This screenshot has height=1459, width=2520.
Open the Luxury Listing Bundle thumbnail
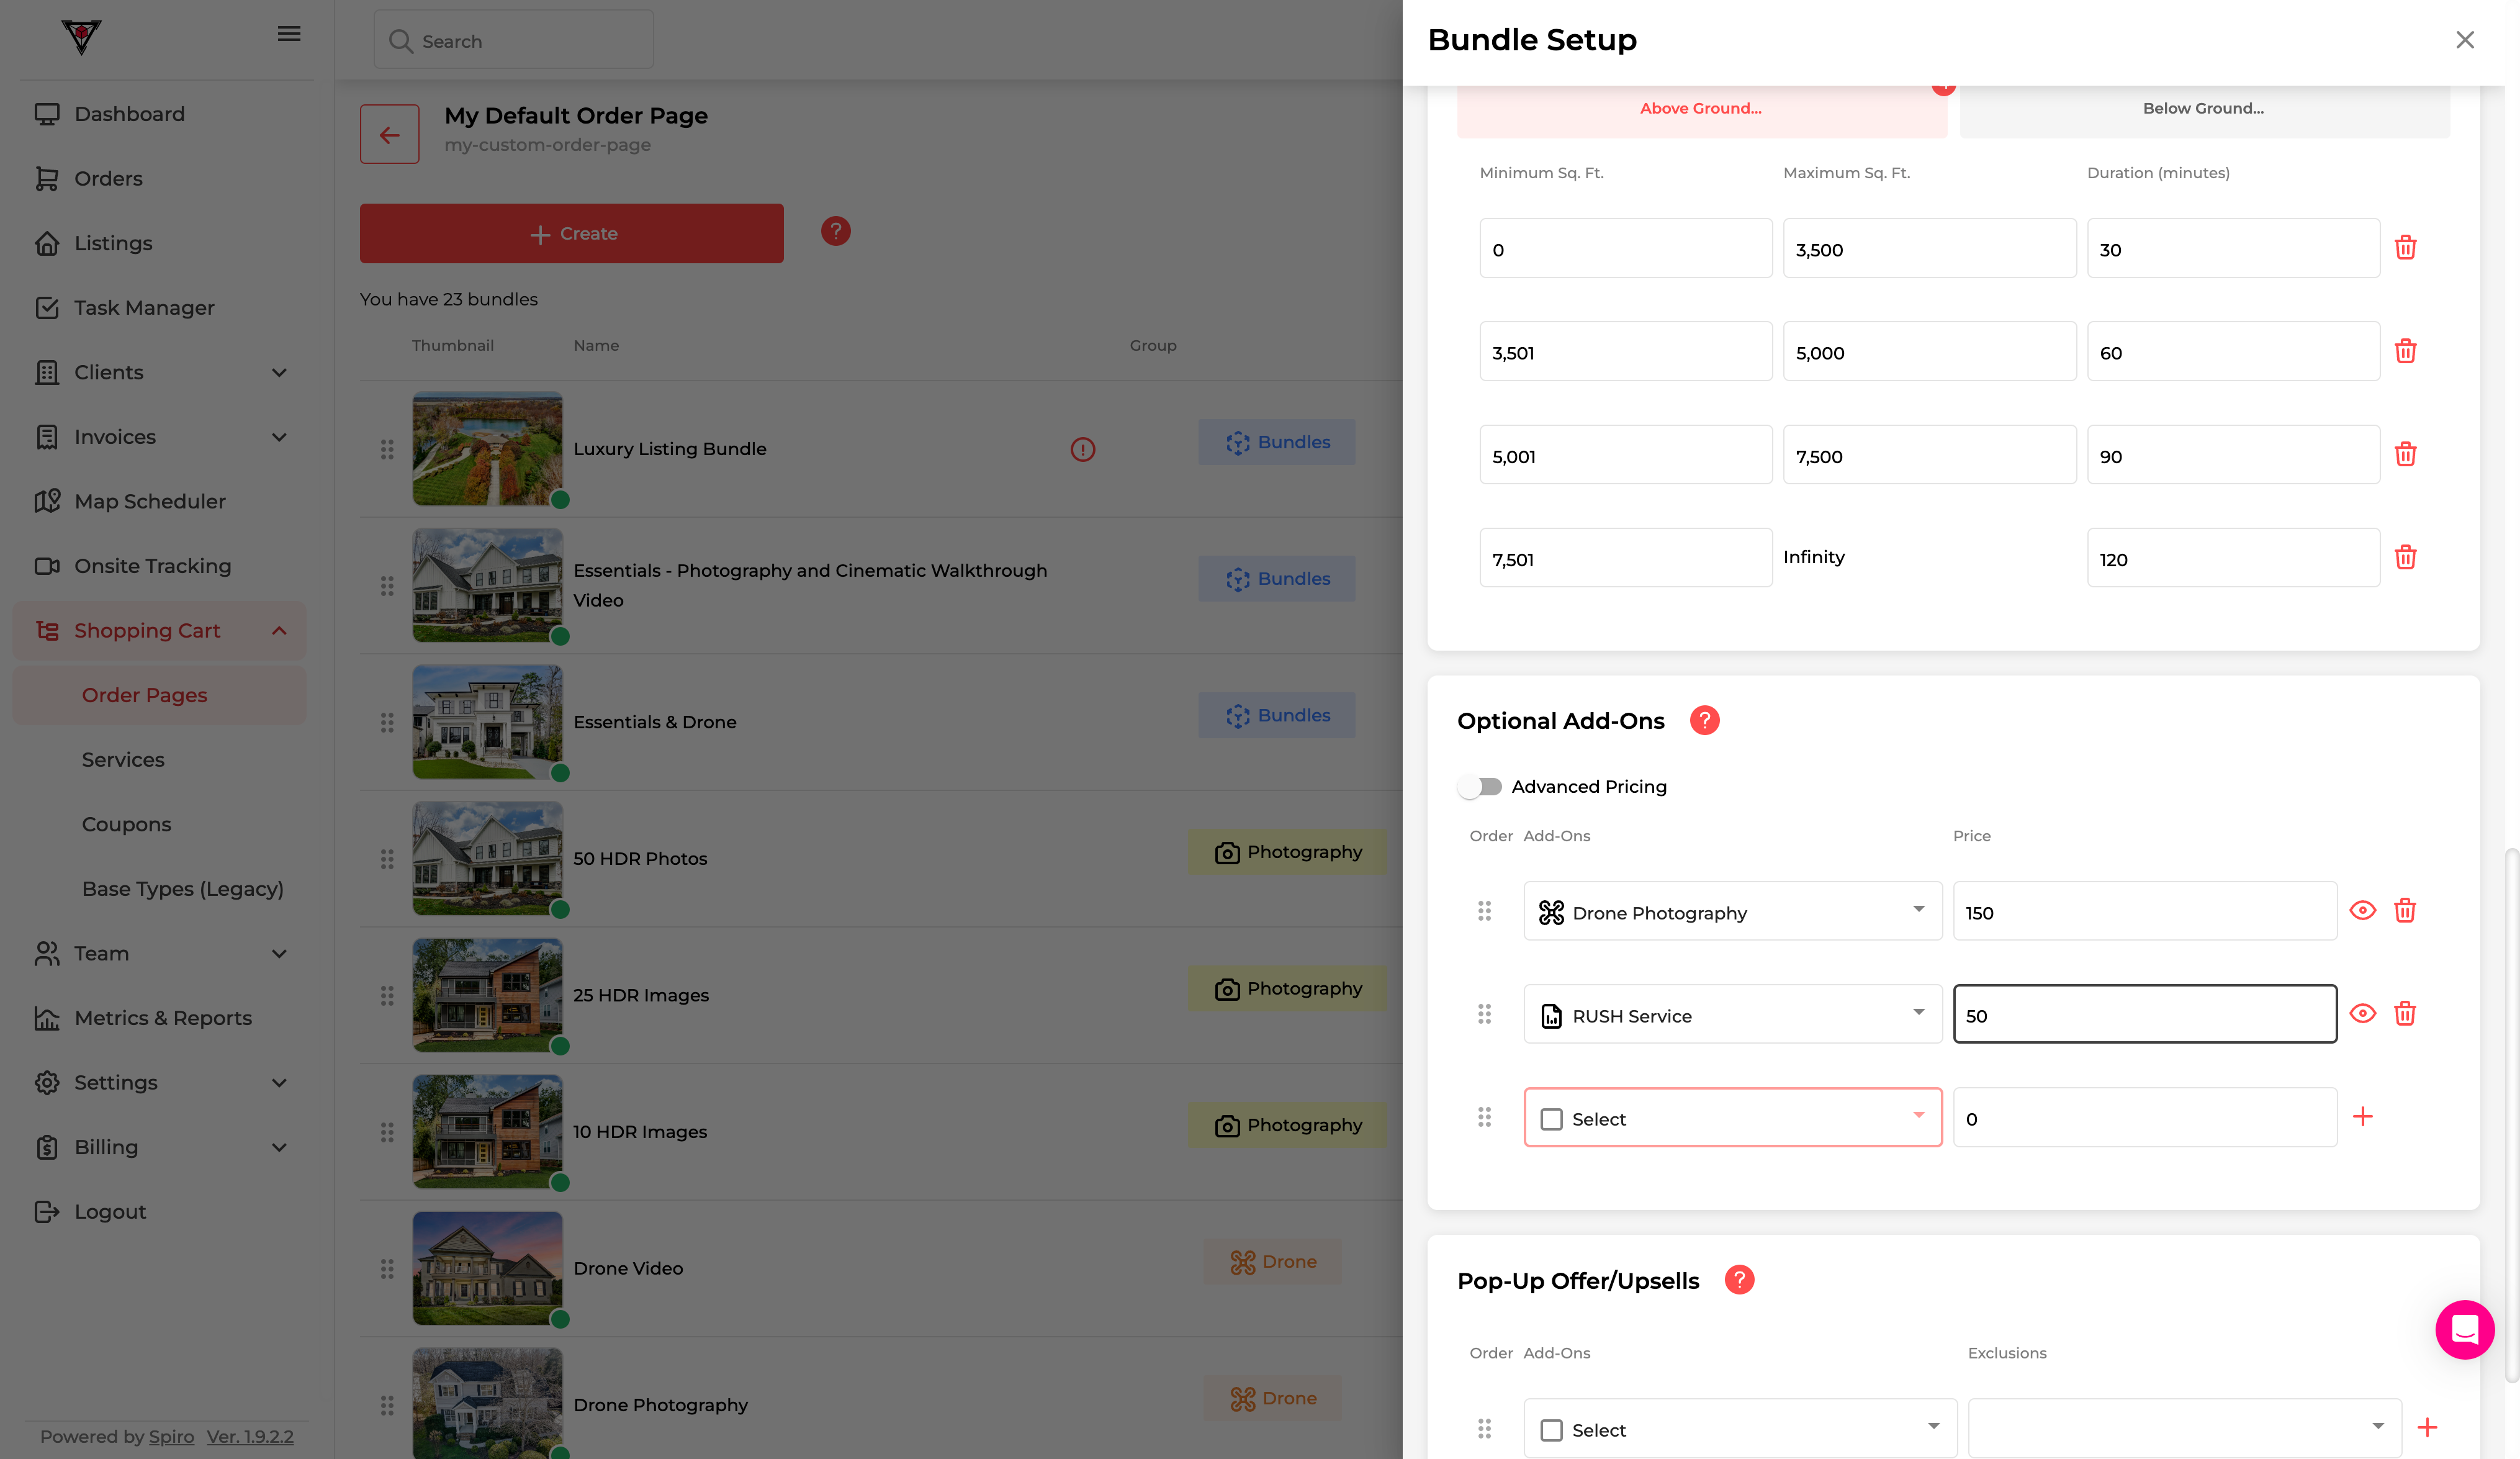tap(487, 448)
